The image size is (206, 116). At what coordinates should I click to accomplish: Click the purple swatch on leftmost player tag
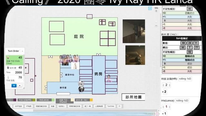click(15, 100)
